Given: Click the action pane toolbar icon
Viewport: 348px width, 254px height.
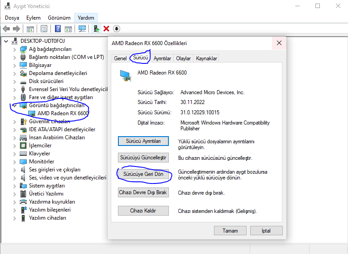Looking at the screenshot, I should point(68,29).
